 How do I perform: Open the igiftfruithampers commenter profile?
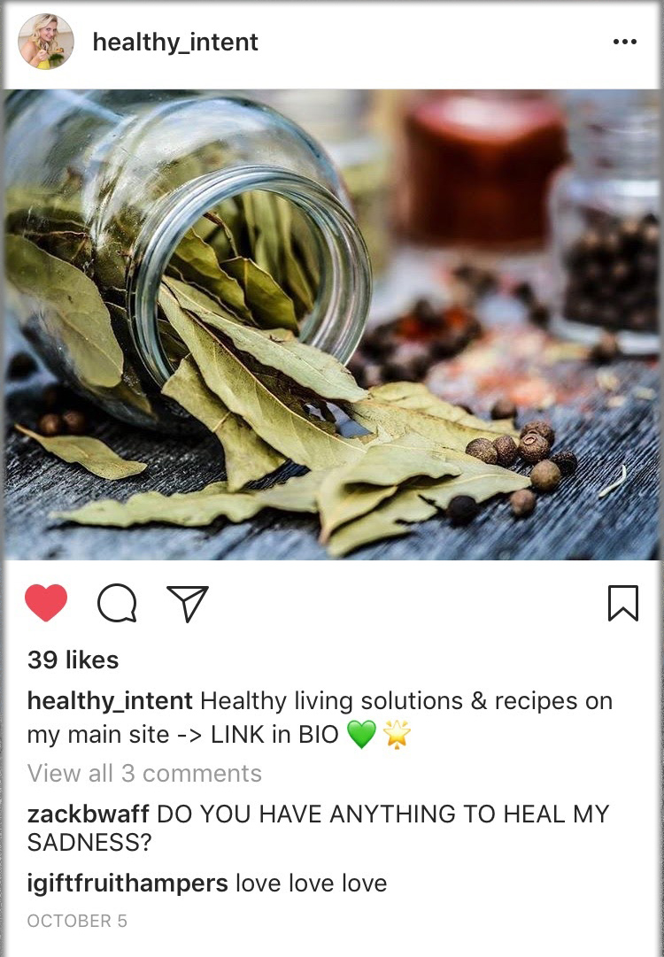point(127,884)
